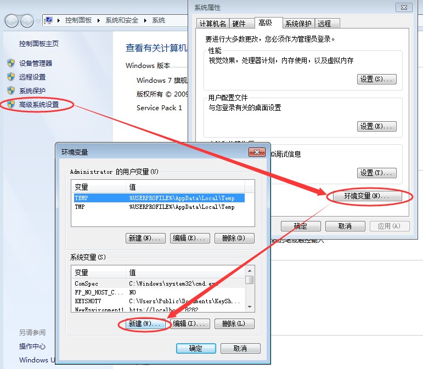
Task: Open the recent pages dropdown beside Forward
Action: click(38, 21)
